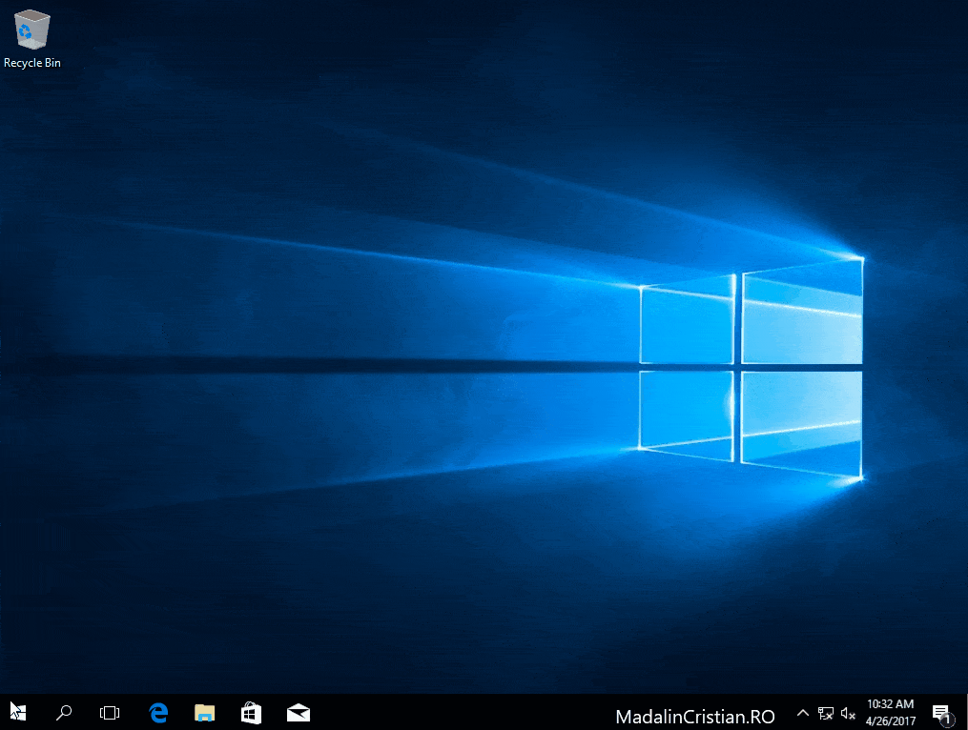Viewport: 968px width, 730px height.
Task: Open clock and date 10:32 AM
Action: point(890,713)
